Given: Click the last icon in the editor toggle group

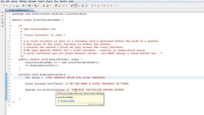Looking at the screenshot, I should point(86,6).
